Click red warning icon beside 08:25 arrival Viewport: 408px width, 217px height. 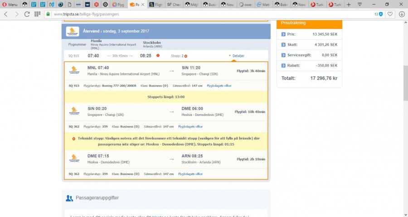[x=158, y=56]
